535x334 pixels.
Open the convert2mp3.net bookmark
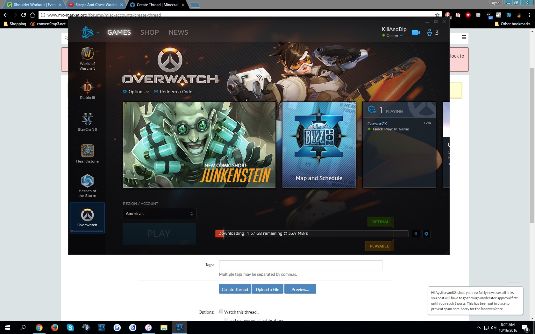pos(48,24)
